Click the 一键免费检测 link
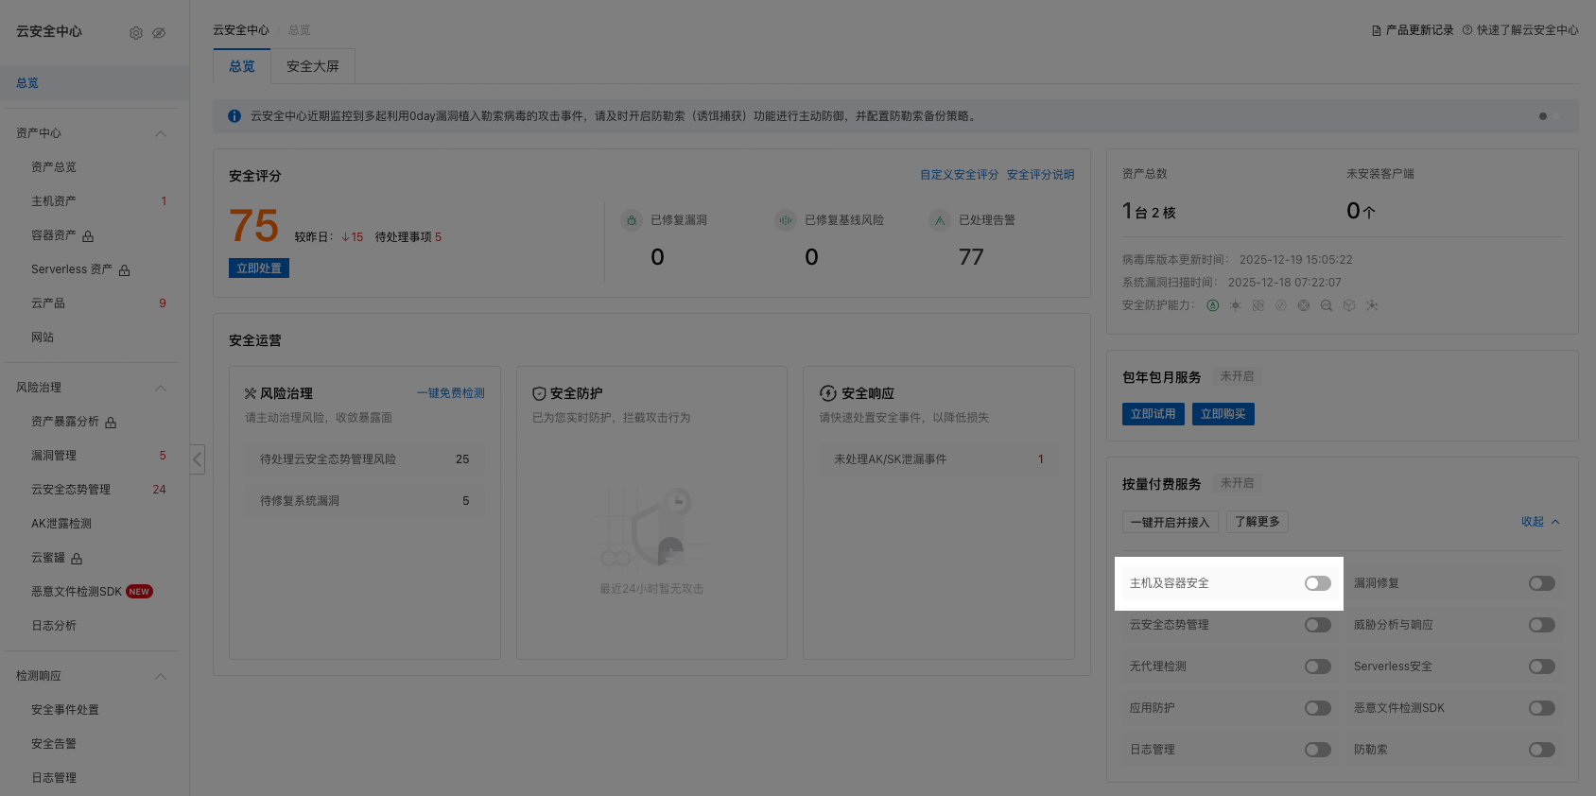The image size is (1596, 796). coord(451,393)
